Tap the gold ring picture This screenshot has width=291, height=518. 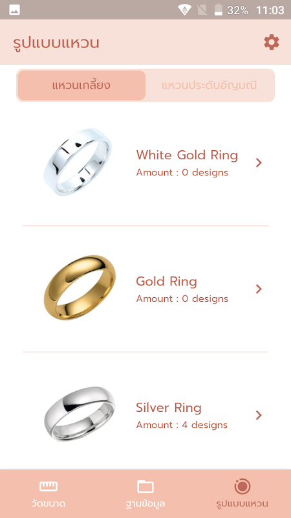pyautogui.click(x=80, y=287)
